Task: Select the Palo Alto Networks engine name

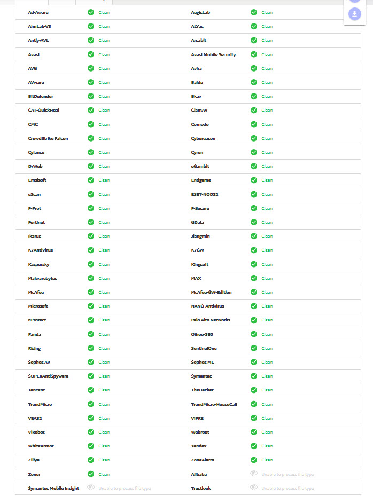Action: (x=211, y=320)
